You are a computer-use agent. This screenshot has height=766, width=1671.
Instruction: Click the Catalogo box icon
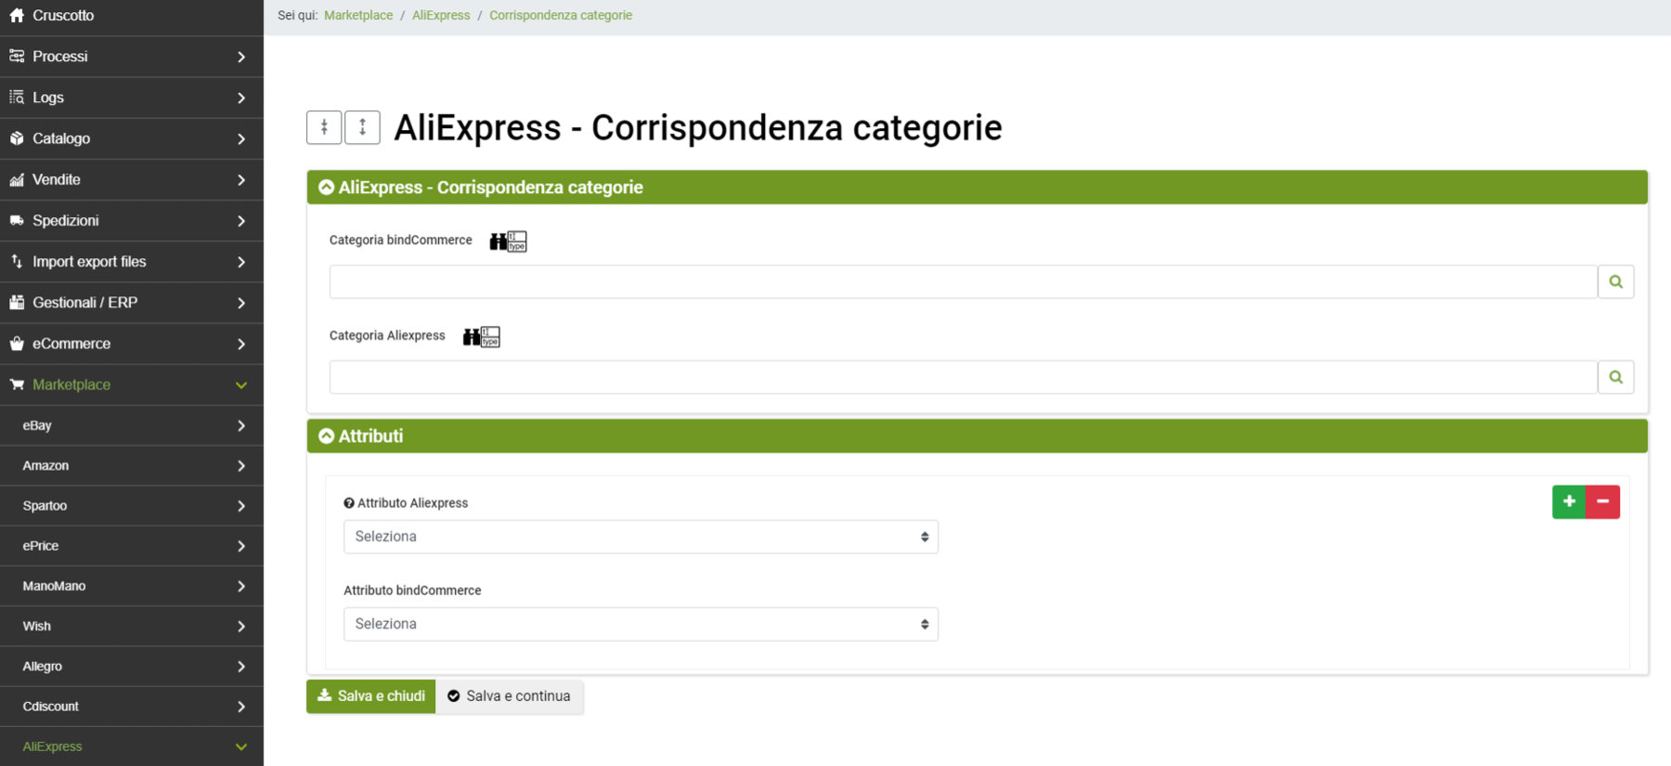(x=17, y=138)
